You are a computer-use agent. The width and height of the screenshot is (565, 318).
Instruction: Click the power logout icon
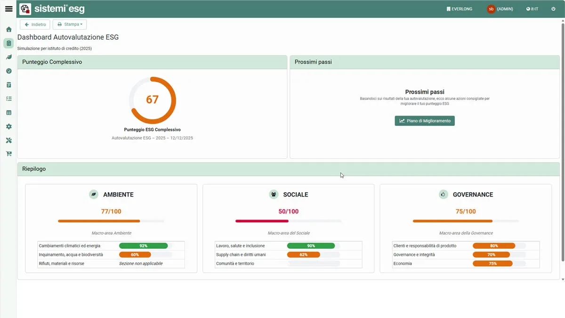[x=553, y=9]
